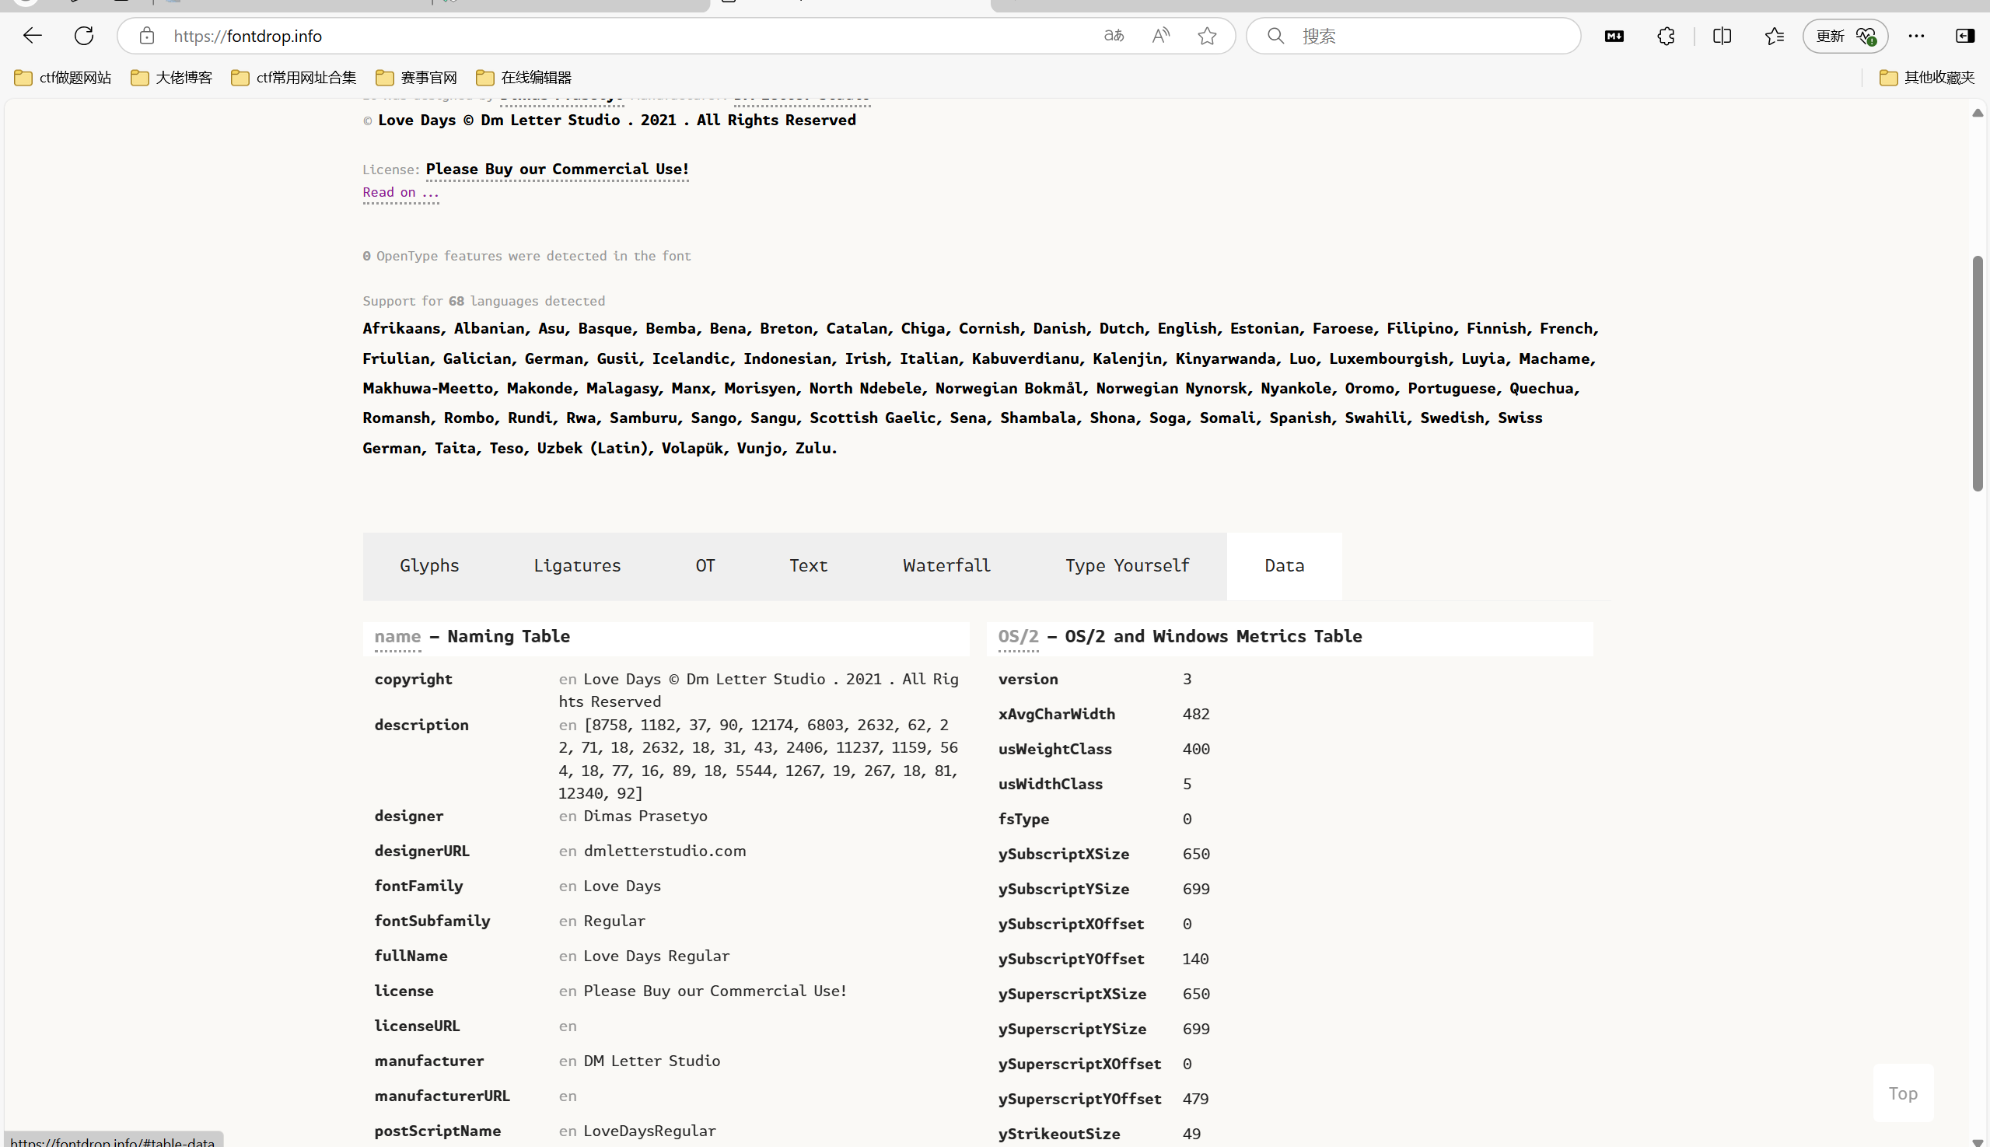Image resolution: width=1990 pixels, height=1147 pixels.
Task: Switch to the Ligatures tab
Action: [577, 565]
